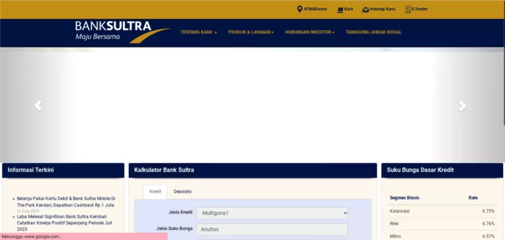Switch to the Kredit tab
Viewport: 505px width, 240px height.
(155, 192)
